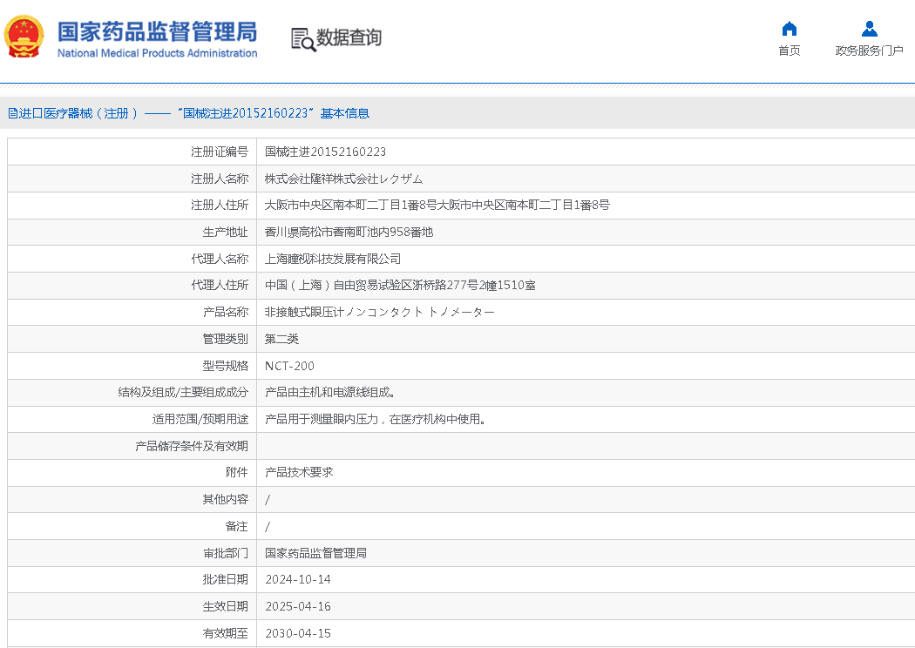Open the 政务服务门户 portal link

pos(869,50)
